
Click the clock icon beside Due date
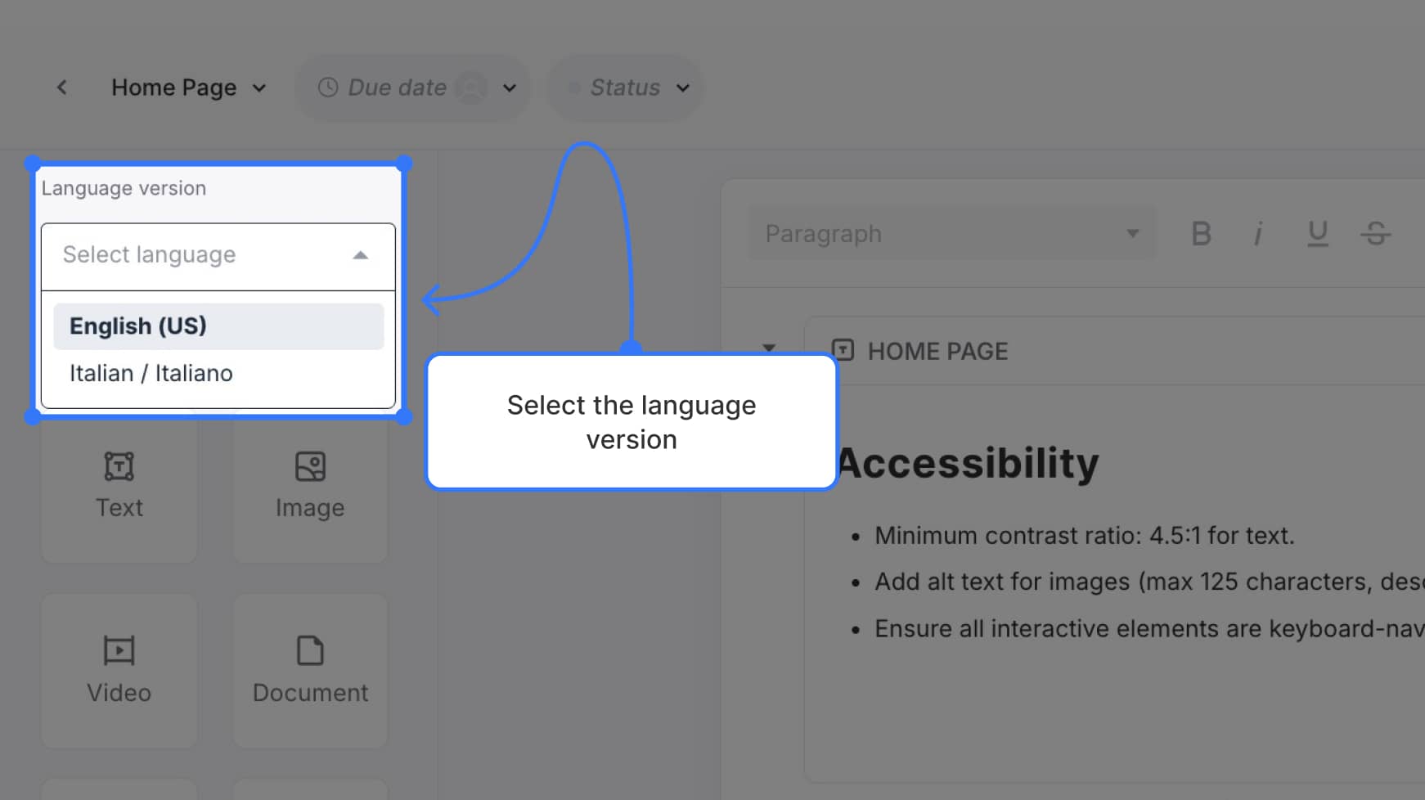pyautogui.click(x=328, y=88)
